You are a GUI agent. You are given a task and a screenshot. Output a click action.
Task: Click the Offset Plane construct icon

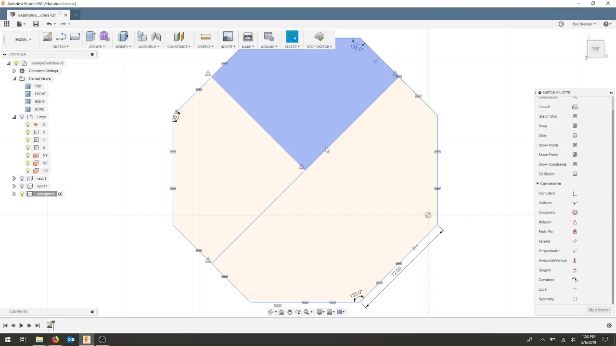pyautogui.click(x=179, y=37)
